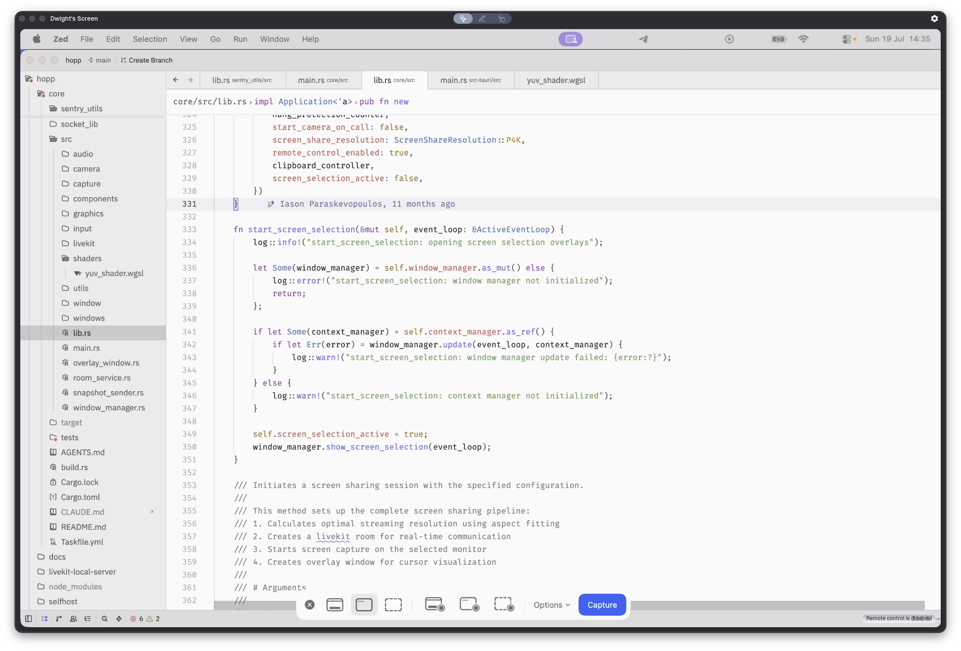Open the outline panel icon
The height and width of the screenshot is (651, 961).
88,618
